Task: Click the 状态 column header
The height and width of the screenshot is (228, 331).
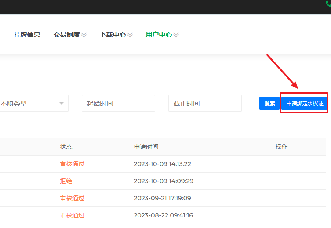Action: pos(66,147)
